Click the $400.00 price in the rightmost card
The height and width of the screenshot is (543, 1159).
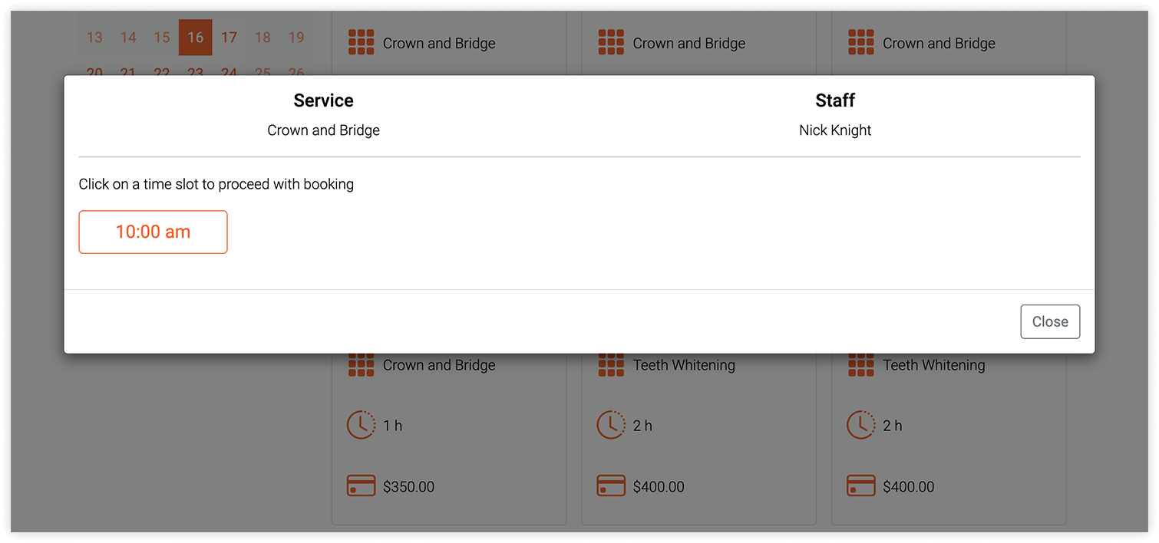point(909,487)
